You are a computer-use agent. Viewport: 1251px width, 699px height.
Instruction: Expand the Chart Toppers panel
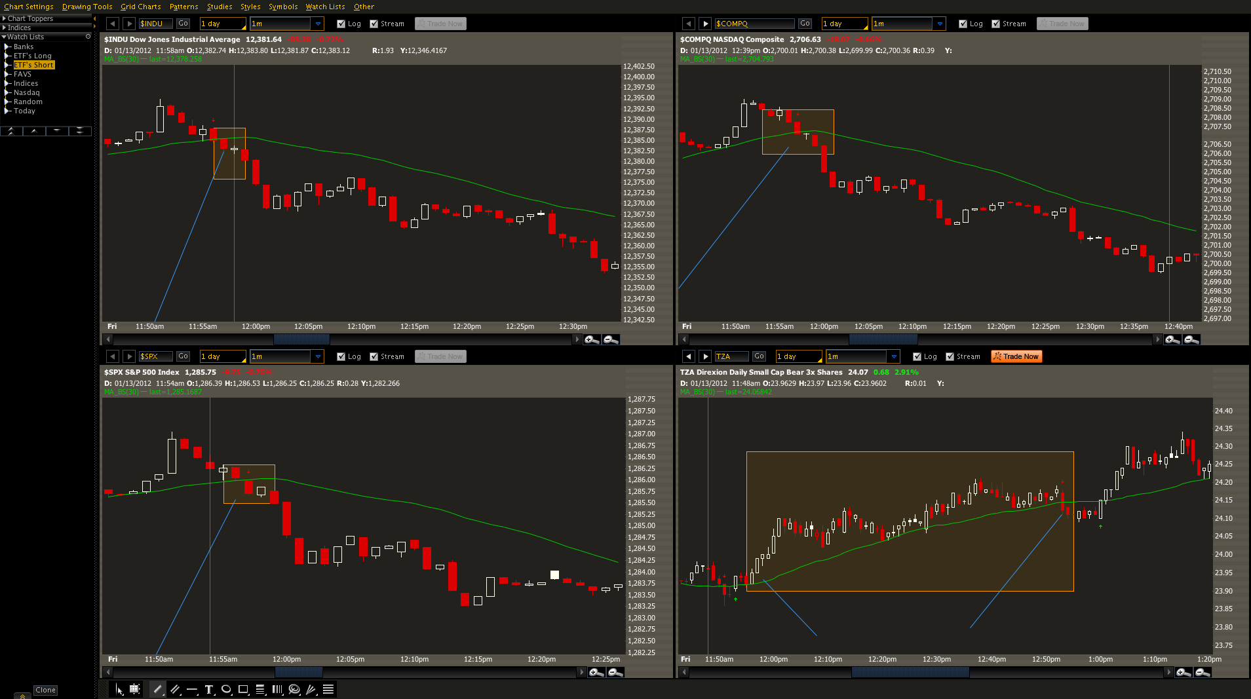tap(4, 18)
